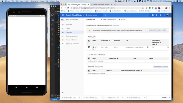
Task: Open Spotlight search in macOS menu bar
Action: (x=174, y=1)
